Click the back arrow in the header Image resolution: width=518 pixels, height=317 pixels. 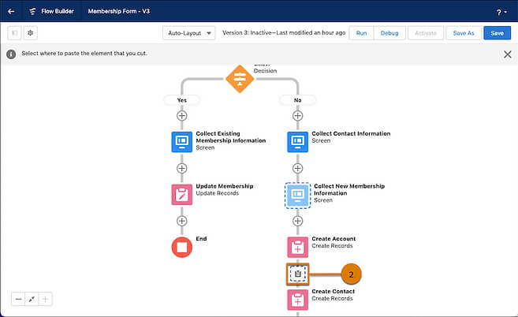[x=11, y=12]
